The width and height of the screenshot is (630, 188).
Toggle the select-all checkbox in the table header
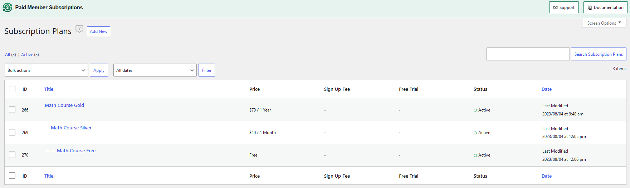[12, 89]
